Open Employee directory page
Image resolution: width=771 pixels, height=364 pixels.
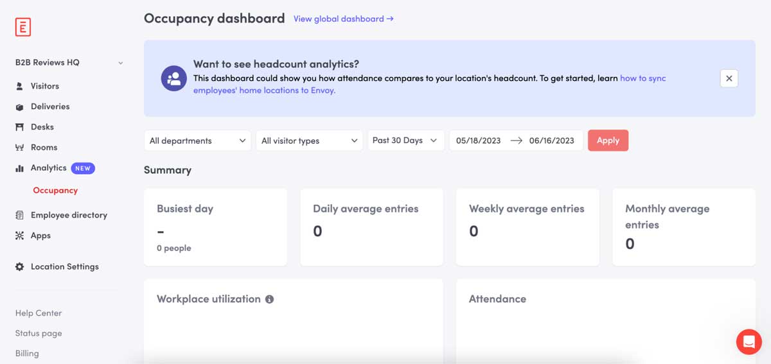69,215
